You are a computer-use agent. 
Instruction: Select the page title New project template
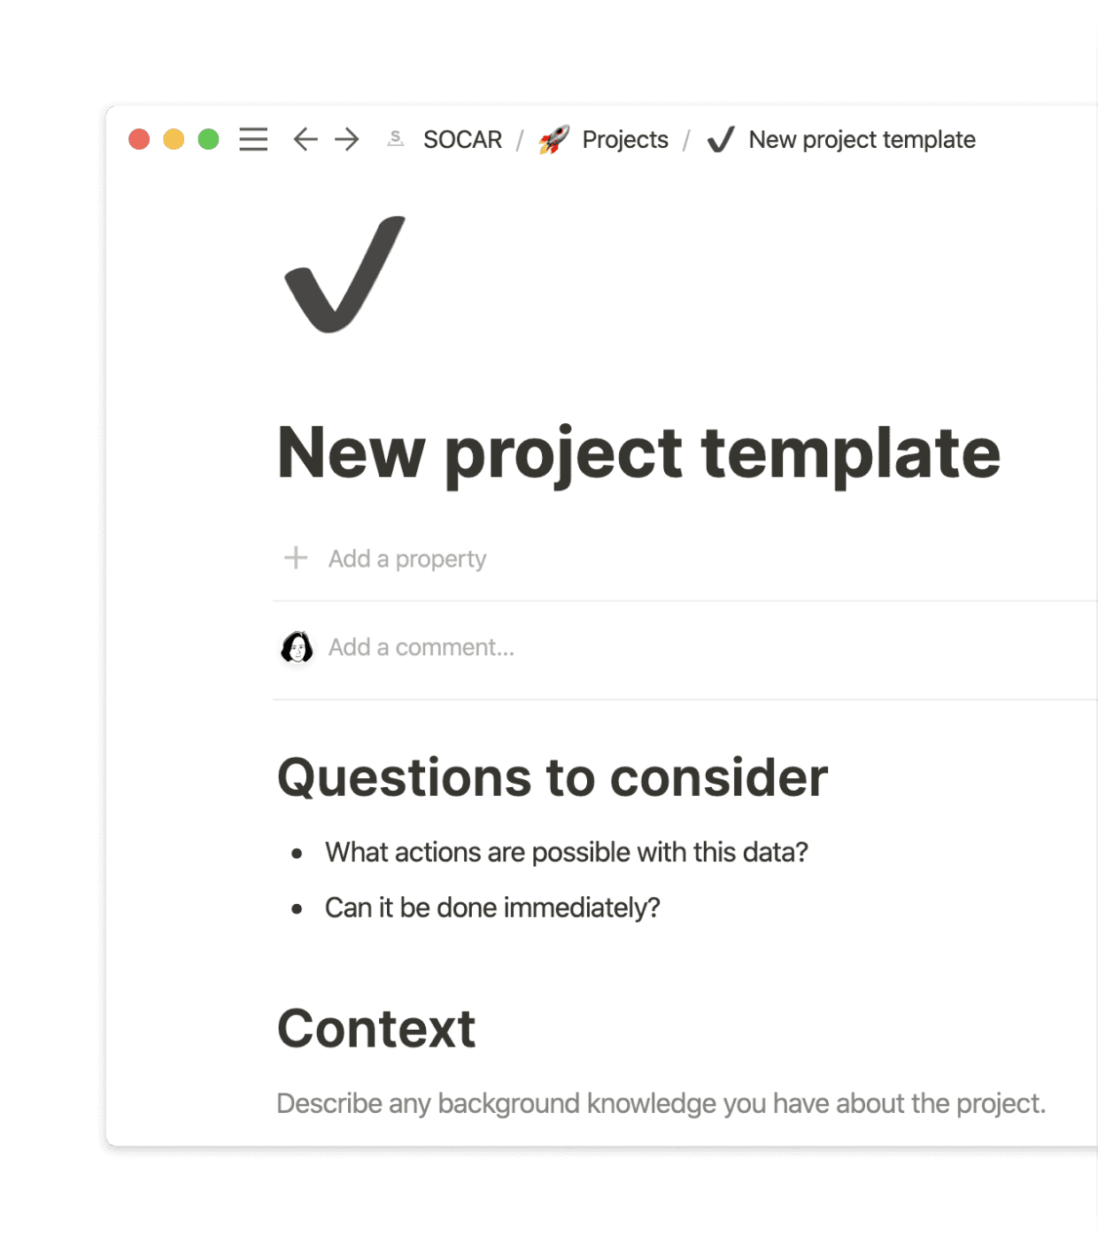638,453
